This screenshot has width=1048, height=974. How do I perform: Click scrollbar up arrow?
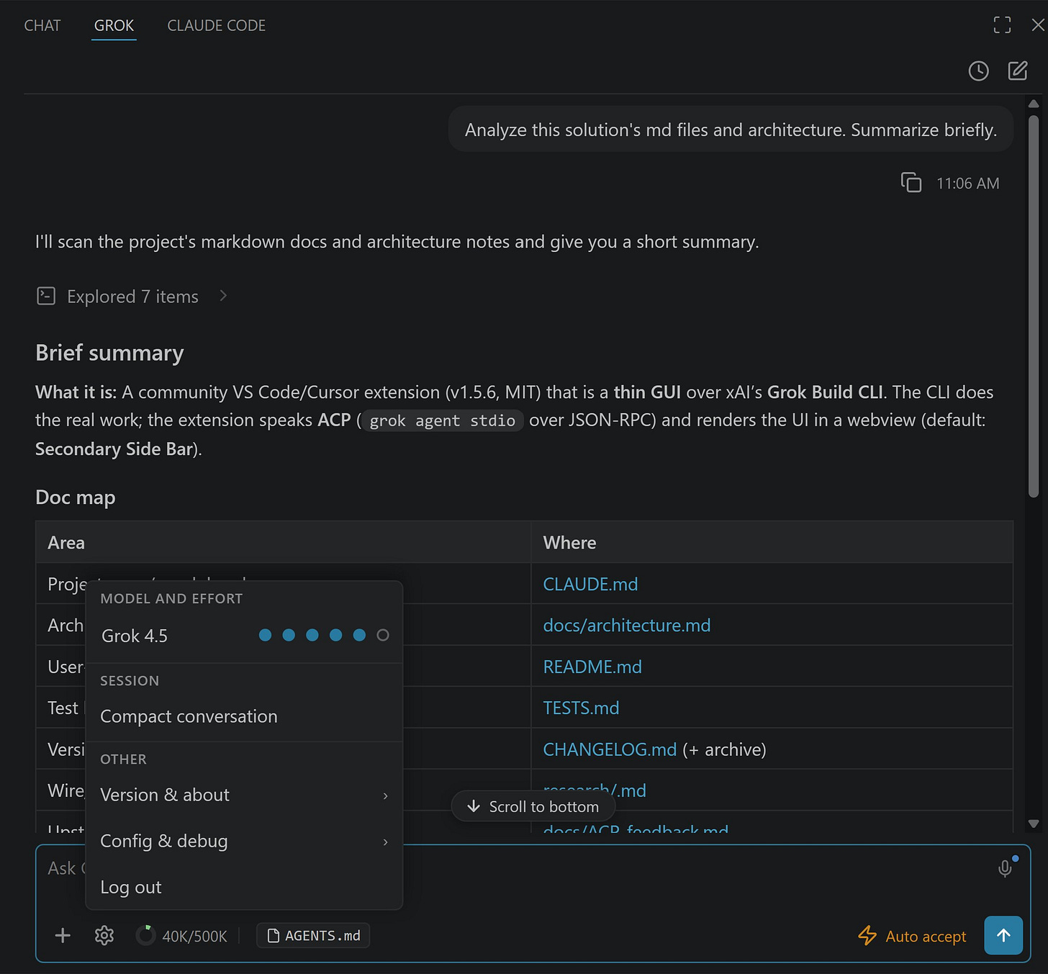1034,103
